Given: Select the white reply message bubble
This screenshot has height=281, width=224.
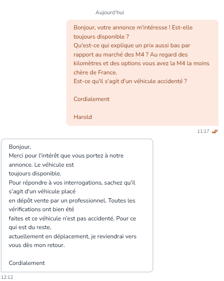Looking at the screenshot, I should point(77,205).
